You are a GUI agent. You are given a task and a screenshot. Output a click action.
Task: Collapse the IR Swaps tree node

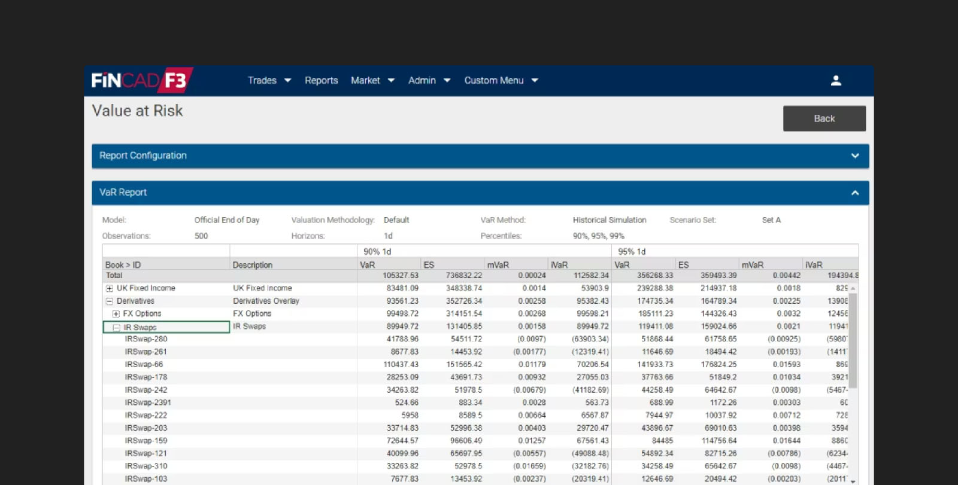coord(117,327)
